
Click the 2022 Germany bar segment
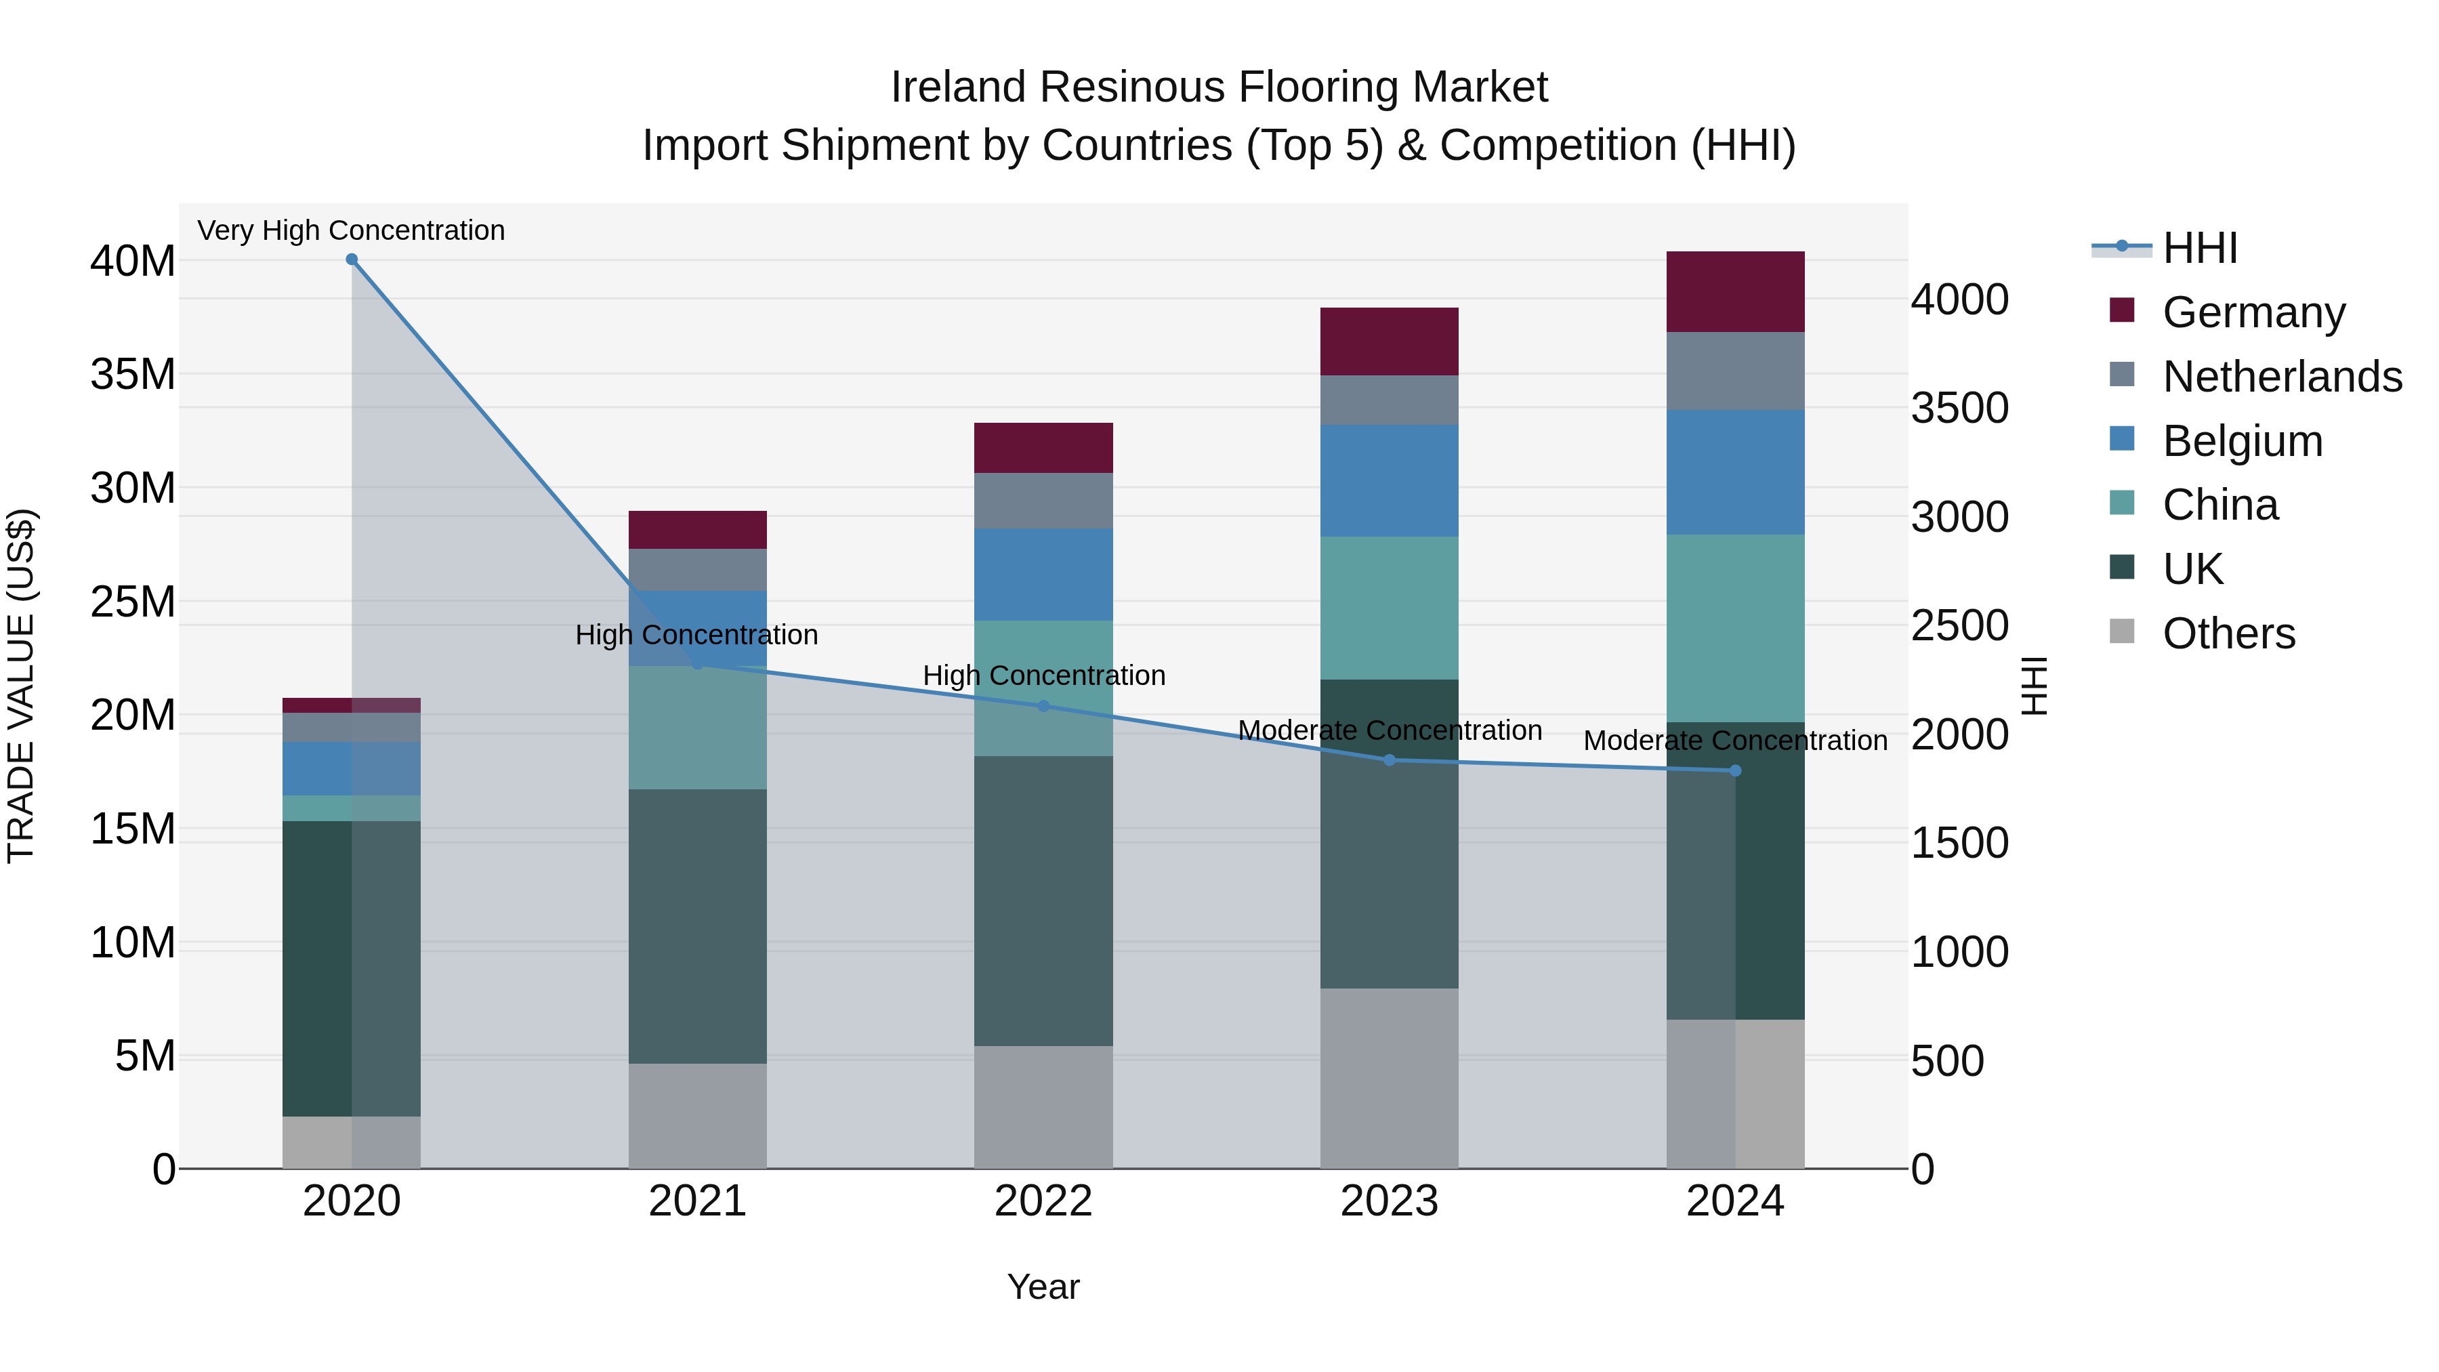click(1043, 448)
